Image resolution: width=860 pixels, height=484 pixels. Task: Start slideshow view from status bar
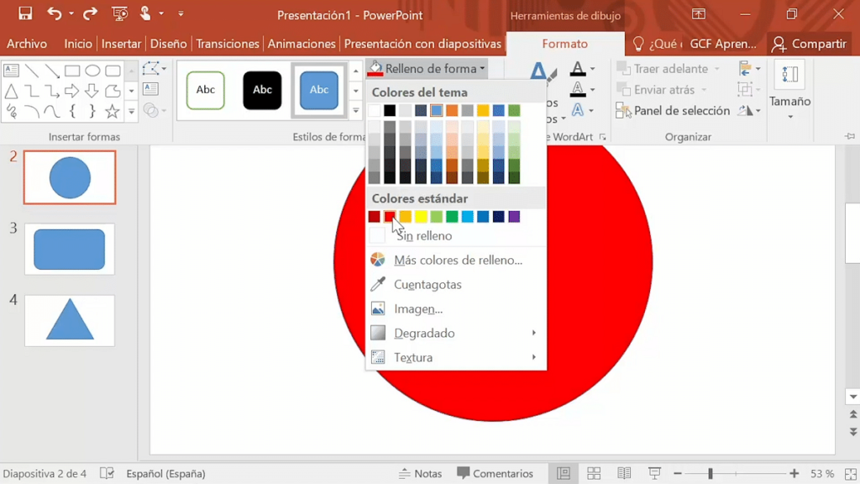click(x=654, y=474)
